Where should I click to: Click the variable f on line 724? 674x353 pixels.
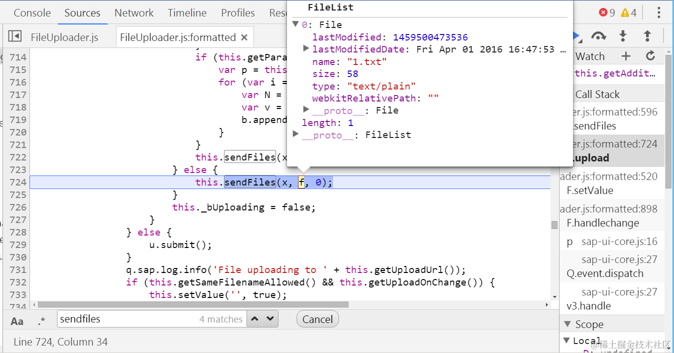coord(301,182)
